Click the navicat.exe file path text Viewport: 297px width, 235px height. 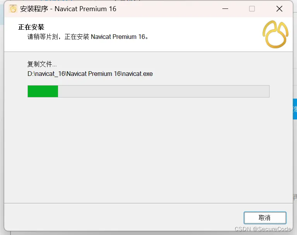tap(90, 74)
